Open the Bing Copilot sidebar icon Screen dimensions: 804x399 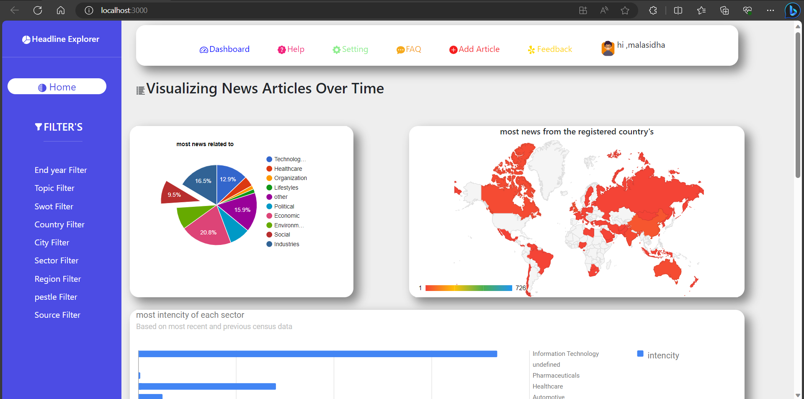click(792, 10)
